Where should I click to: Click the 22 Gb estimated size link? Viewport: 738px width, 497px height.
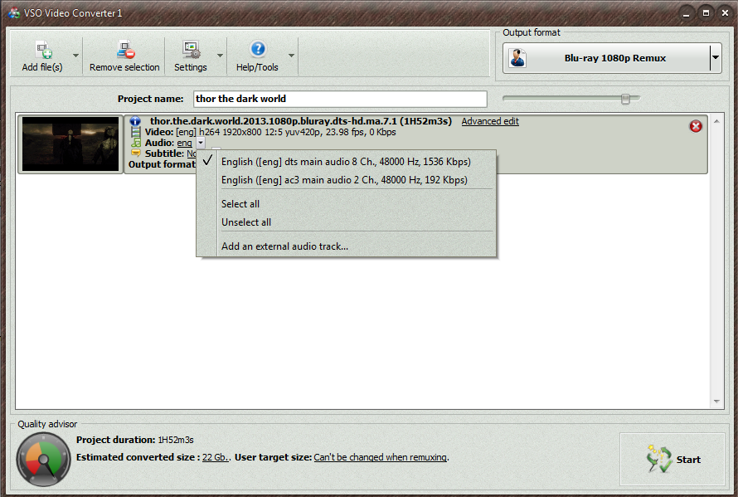(x=215, y=457)
